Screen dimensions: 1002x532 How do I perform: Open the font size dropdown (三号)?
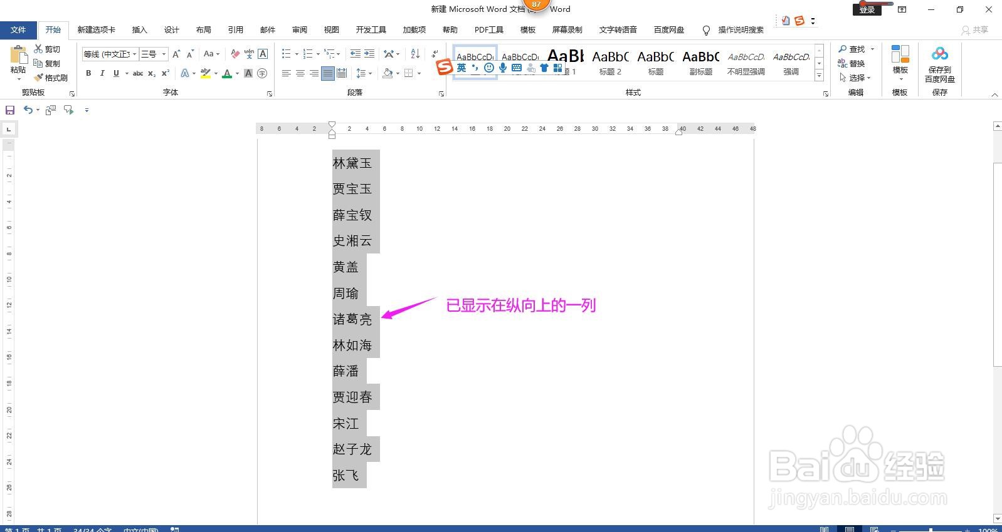pos(164,54)
